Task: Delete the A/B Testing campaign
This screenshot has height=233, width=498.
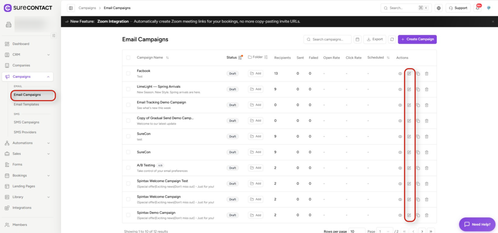Action: tap(427, 168)
